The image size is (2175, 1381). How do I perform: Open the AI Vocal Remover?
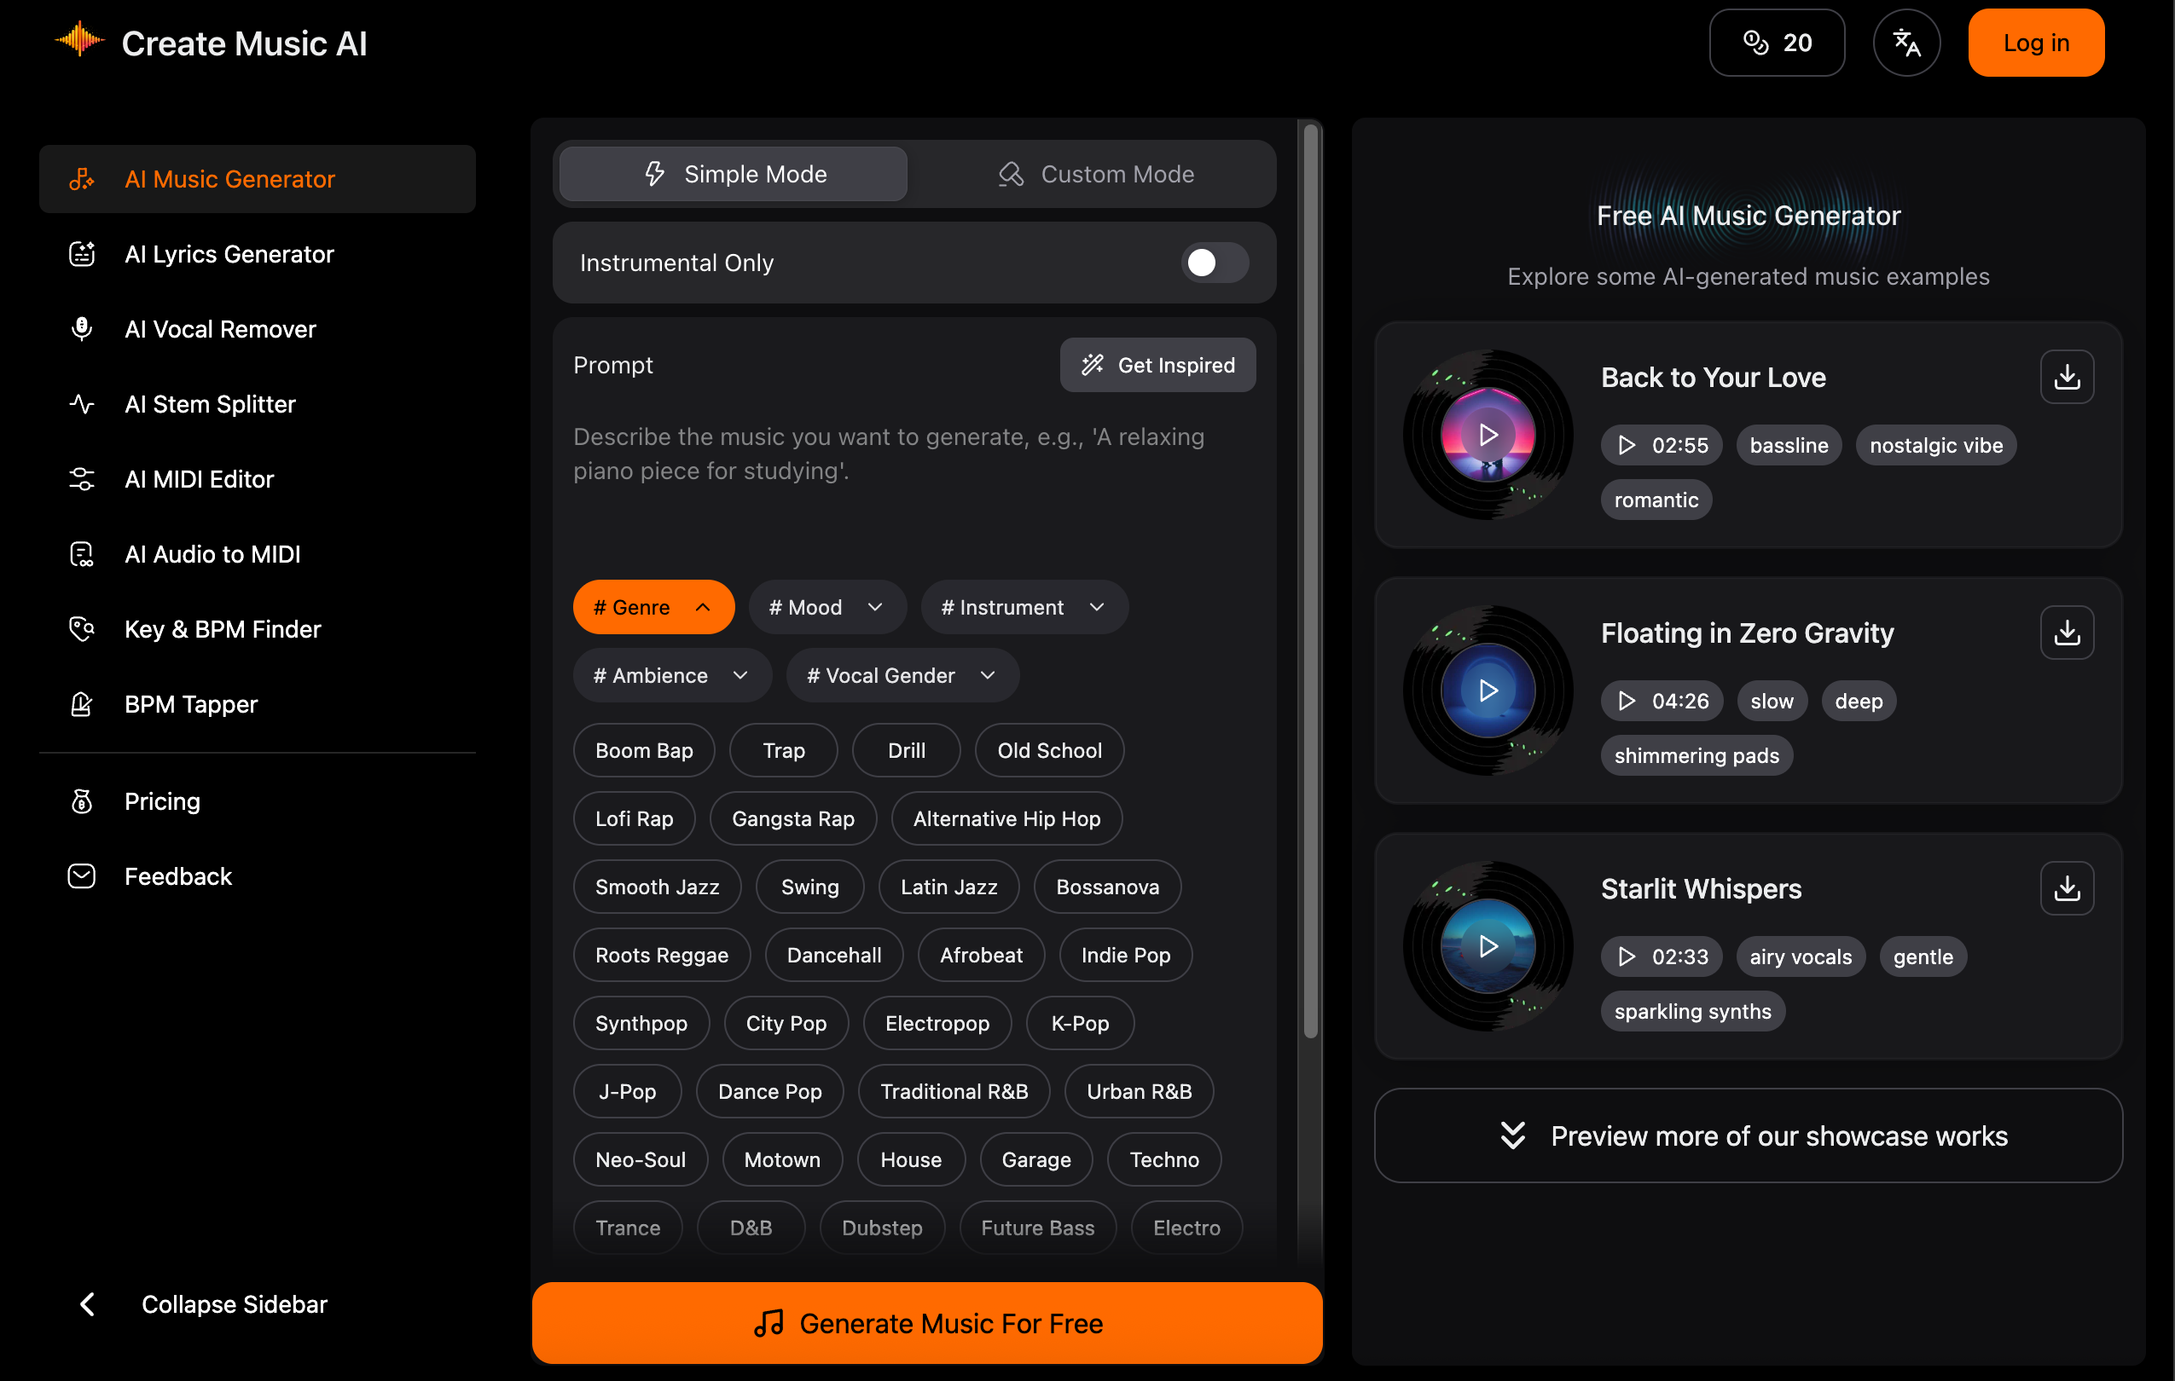click(x=220, y=328)
